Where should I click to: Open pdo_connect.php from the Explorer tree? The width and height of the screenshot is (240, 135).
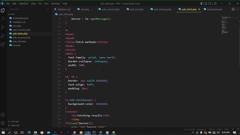pos(22,30)
